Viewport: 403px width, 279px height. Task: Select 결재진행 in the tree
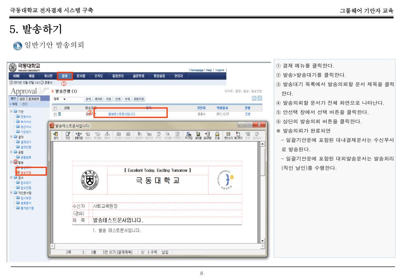(x=26, y=147)
